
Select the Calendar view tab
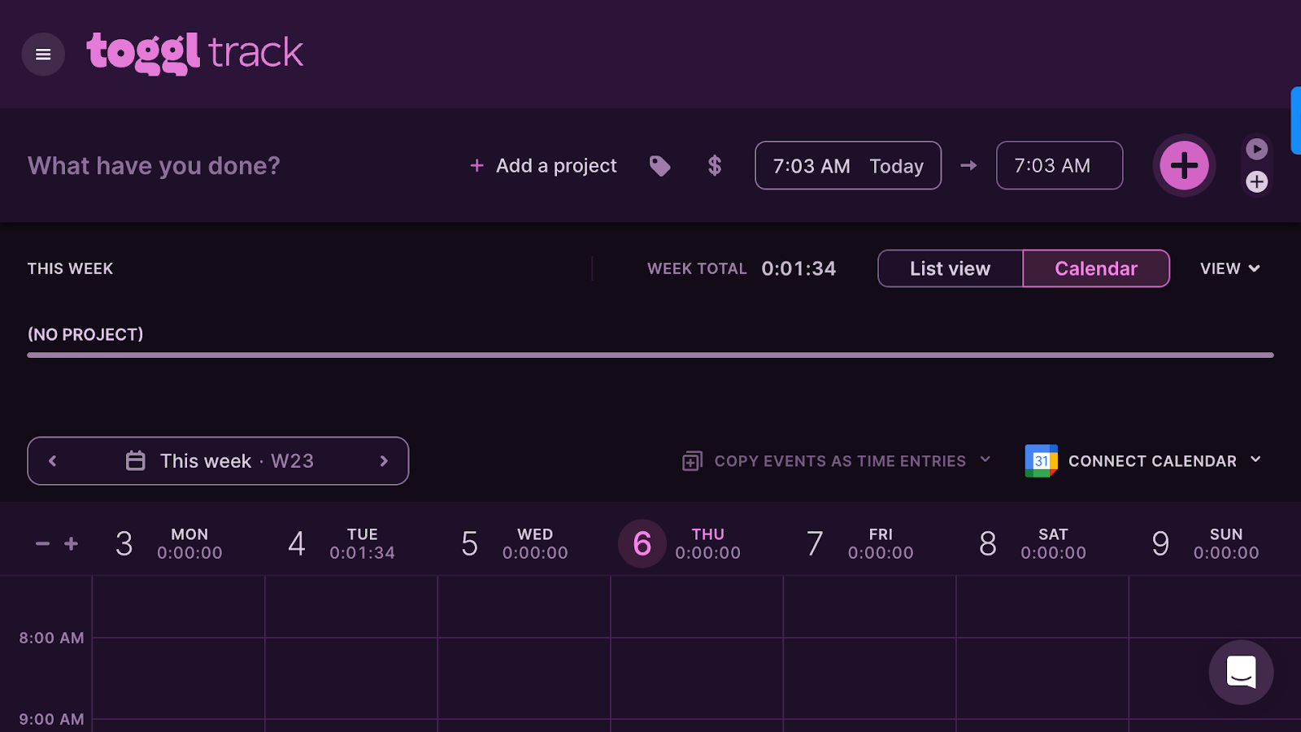tap(1095, 268)
